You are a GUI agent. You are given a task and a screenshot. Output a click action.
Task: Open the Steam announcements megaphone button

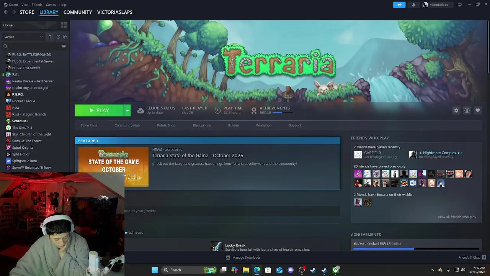(399, 5)
